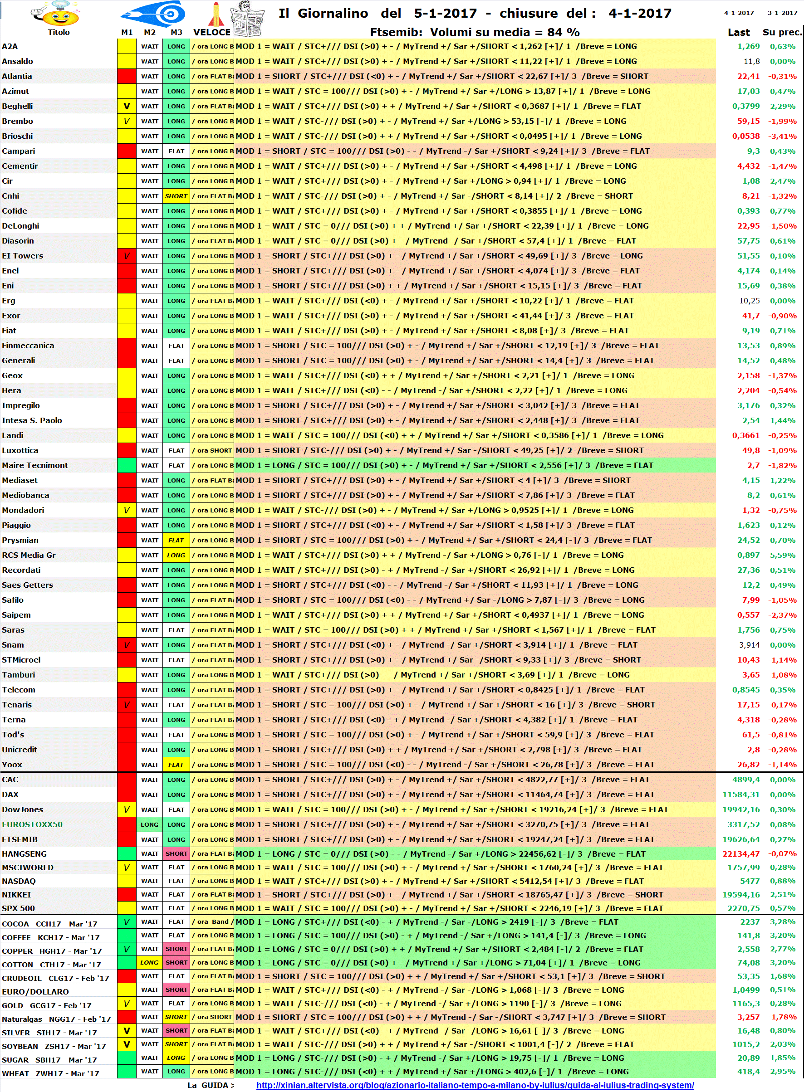This screenshot has height=1092, width=804.
Task: Click SHORT in the Cnhi M3 cell
Action: click(x=176, y=196)
